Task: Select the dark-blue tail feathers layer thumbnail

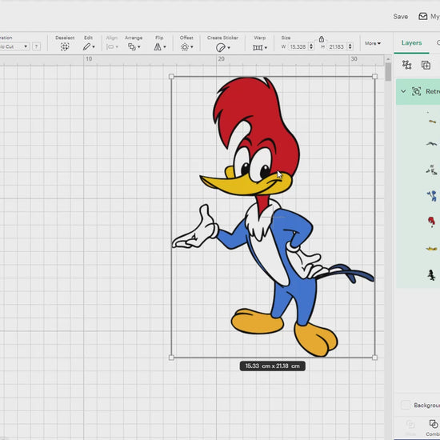Action: point(431,144)
